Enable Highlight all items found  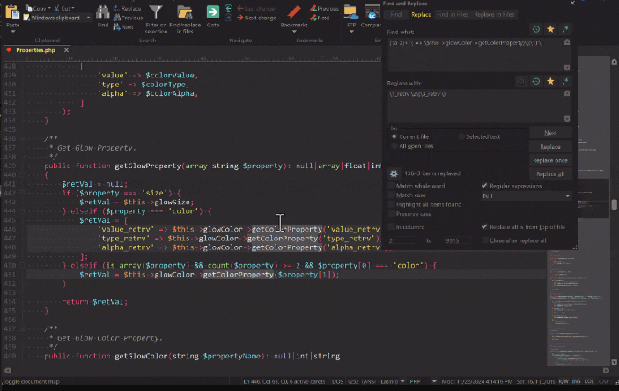click(392, 204)
